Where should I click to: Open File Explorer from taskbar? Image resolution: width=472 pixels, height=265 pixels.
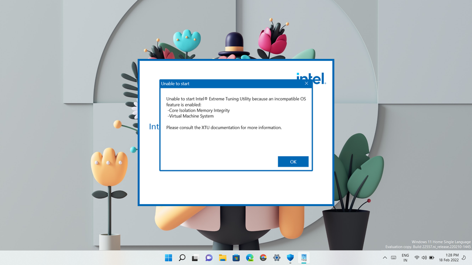(x=223, y=258)
